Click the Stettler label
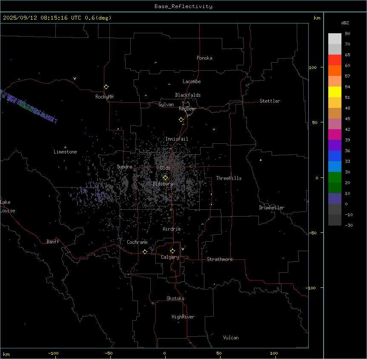The width and height of the screenshot is (367, 359). coord(270,101)
